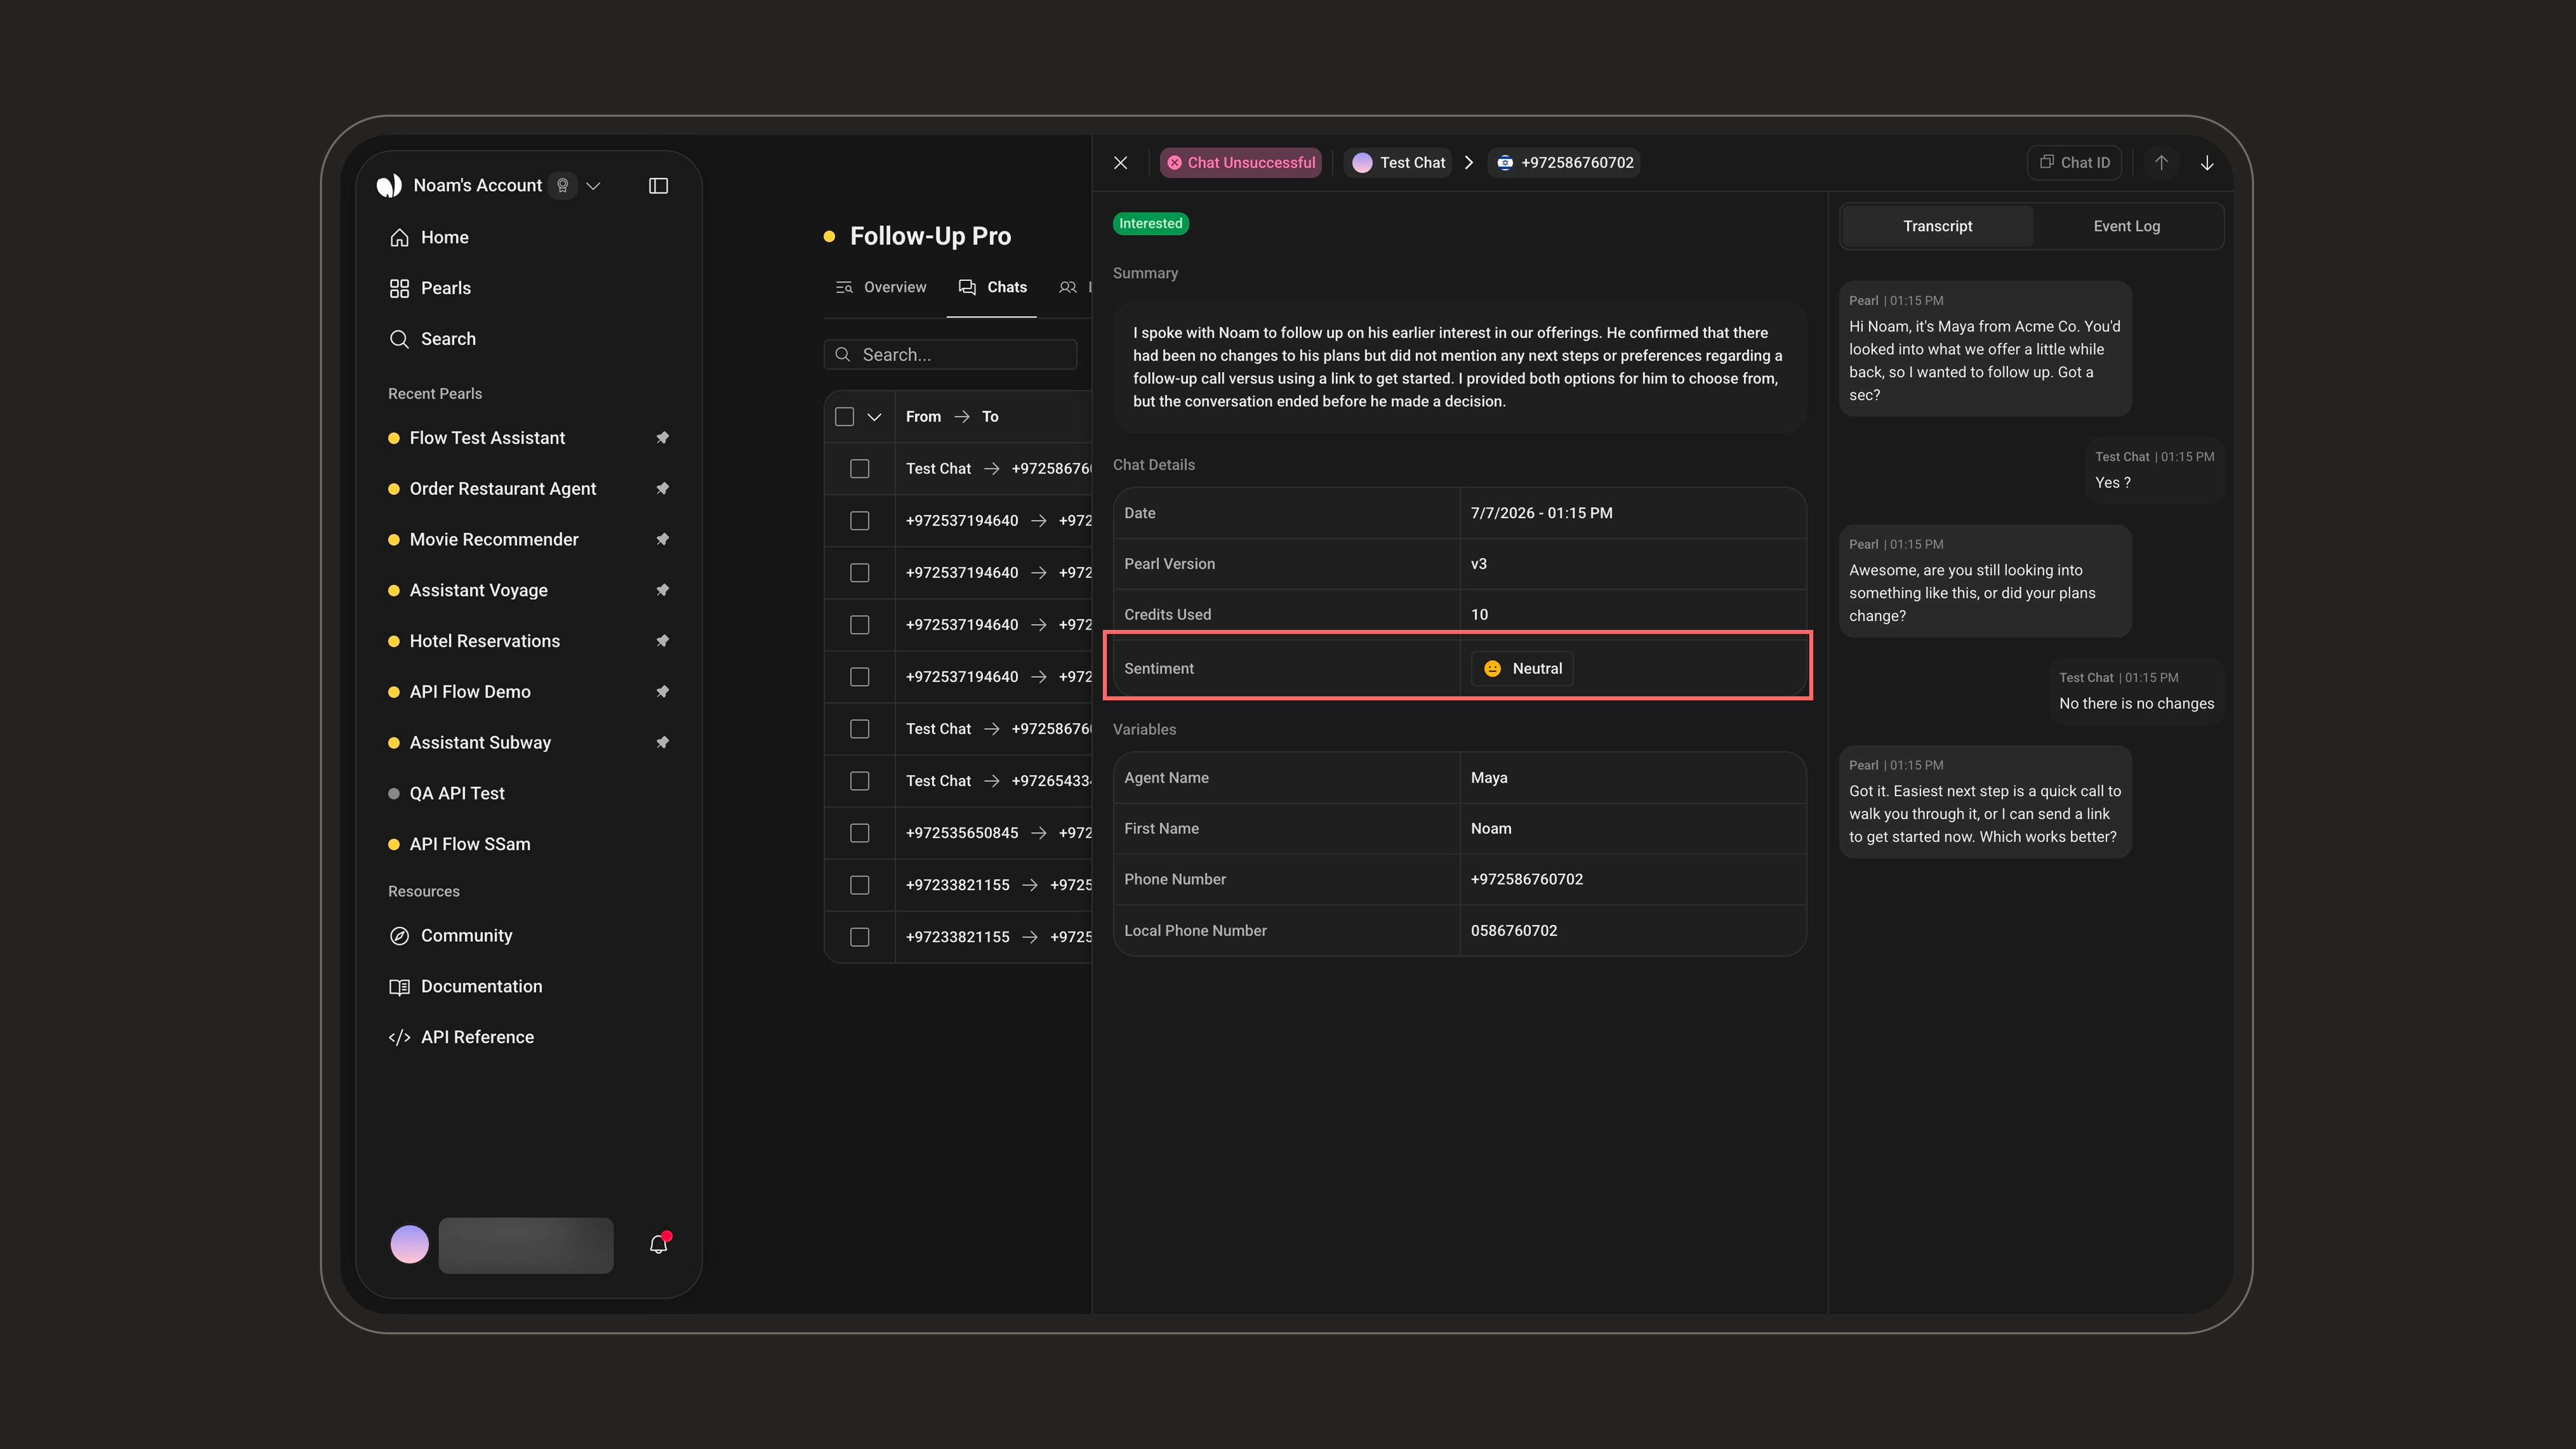Image resolution: width=2576 pixels, height=1449 pixels.
Task: Click the Chat Unsuccessful status badge
Action: point(1241,163)
